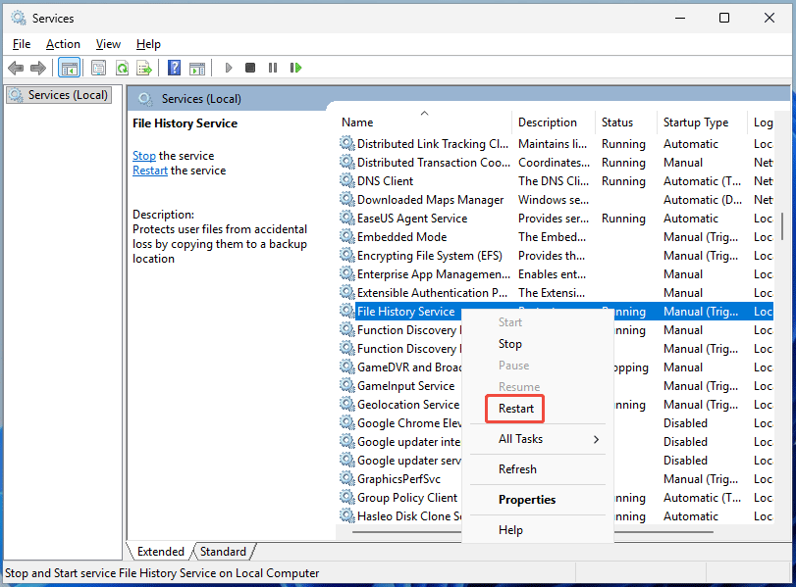Sort by the Status column header
796x587 pixels.
click(x=626, y=122)
